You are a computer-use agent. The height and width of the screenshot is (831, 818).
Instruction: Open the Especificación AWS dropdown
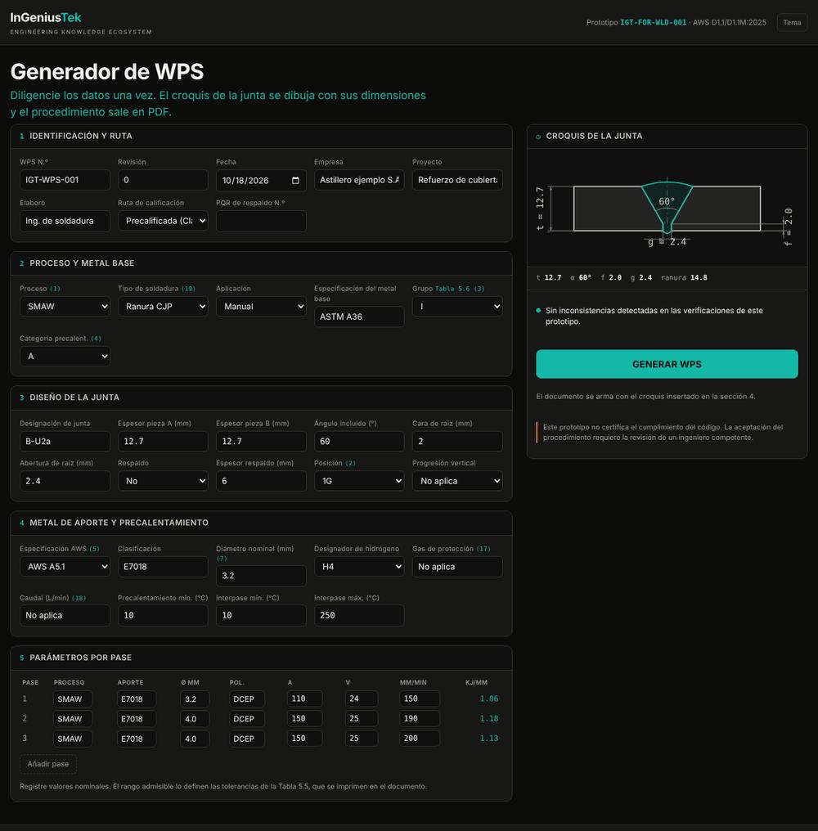coord(65,567)
